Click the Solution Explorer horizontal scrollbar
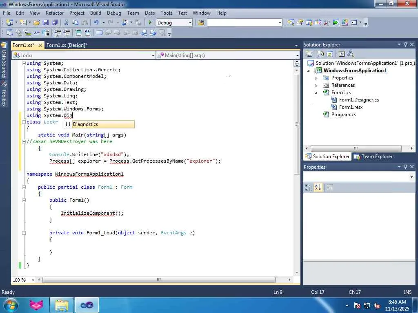Viewport: 418px width, 313px height. tap(356, 148)
